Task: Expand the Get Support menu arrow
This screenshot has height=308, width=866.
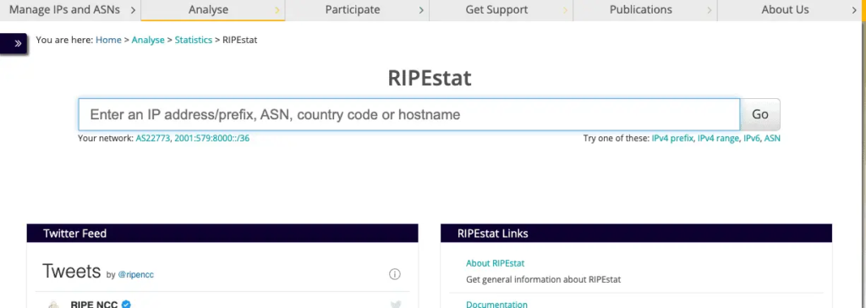Action: (x=565, y=10)
